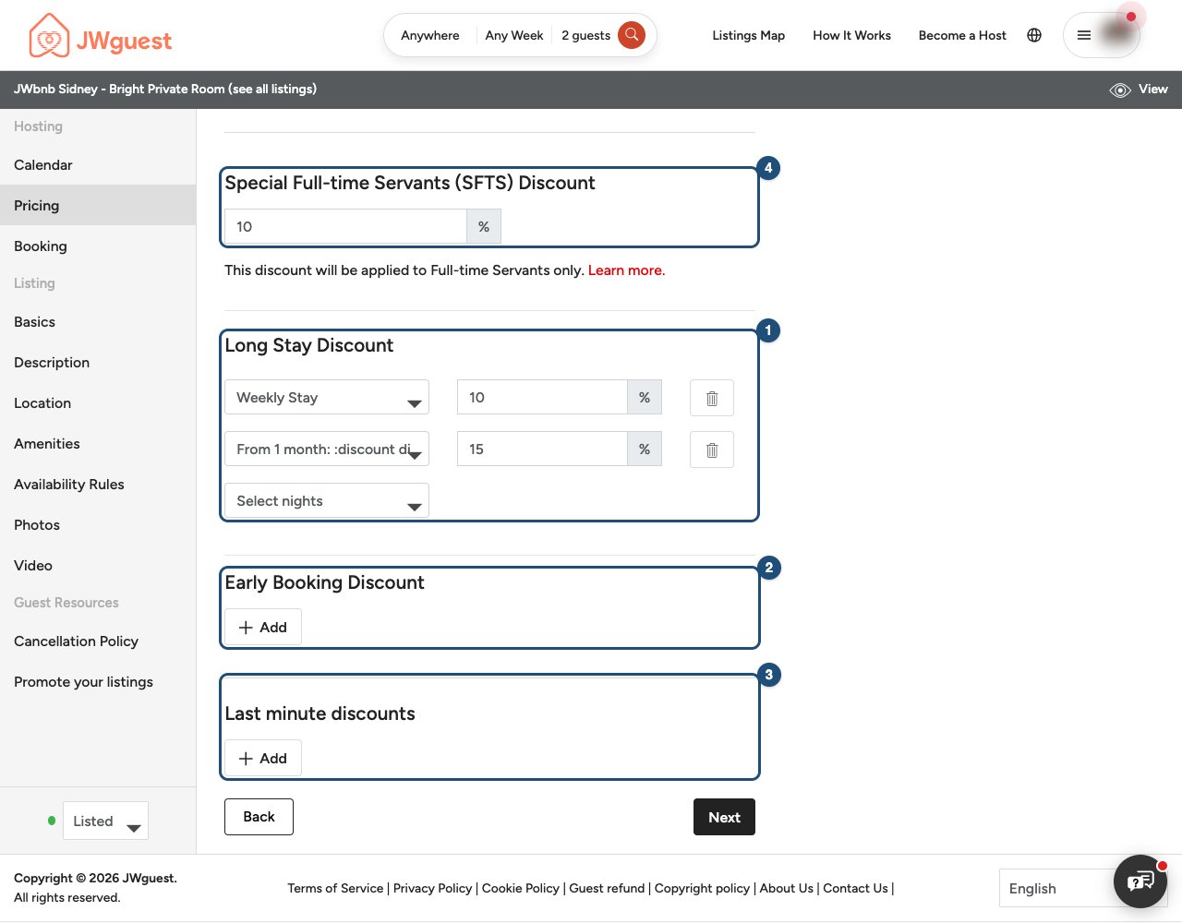
Task: Open Amenities in the sidebar
Action: tap(98, 444)
